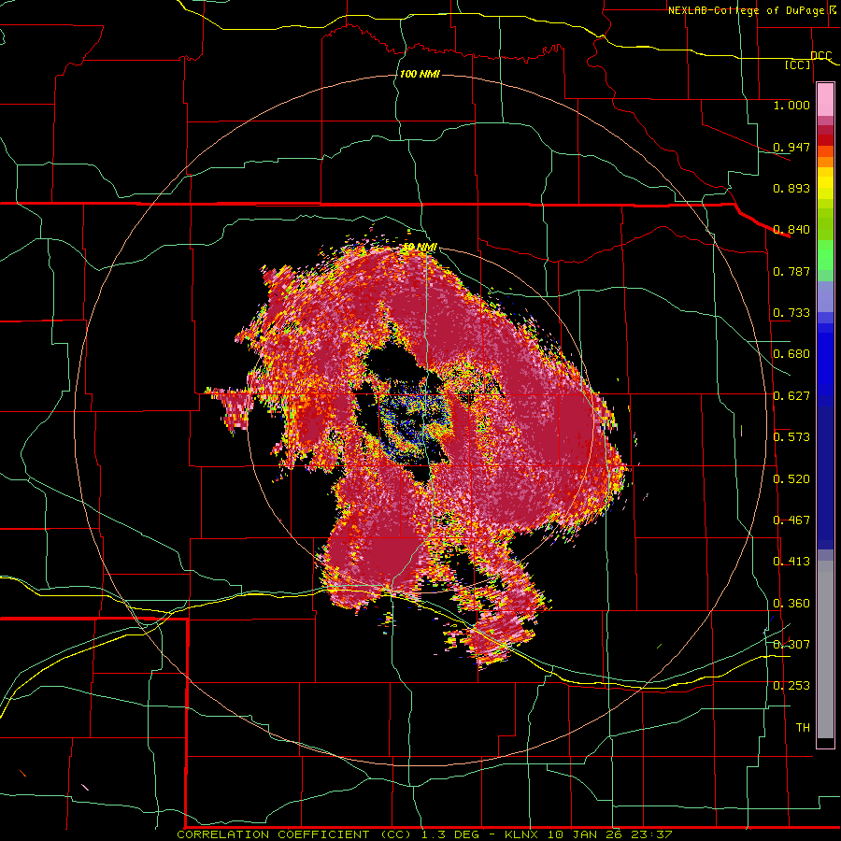Select the [CC] legend unit label

(798, 64)
